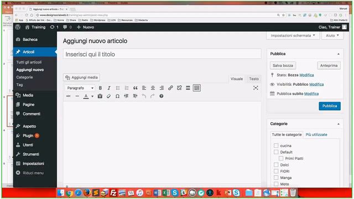This screenshot has width=354, height=199.
Task: Switch to the Testo editor tab
Action: pos(254,78)
